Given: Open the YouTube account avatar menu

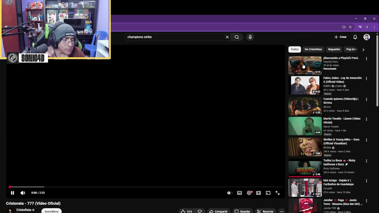Looking at the screenshot, I should tap(367, 37).
